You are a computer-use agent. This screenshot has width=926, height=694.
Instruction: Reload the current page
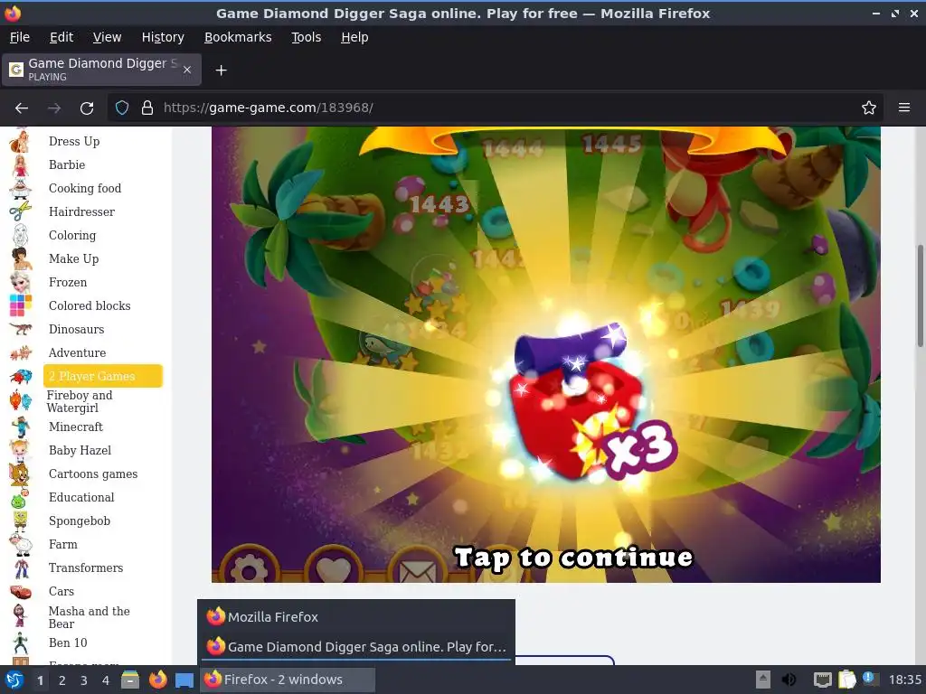[x=87, y=108]
